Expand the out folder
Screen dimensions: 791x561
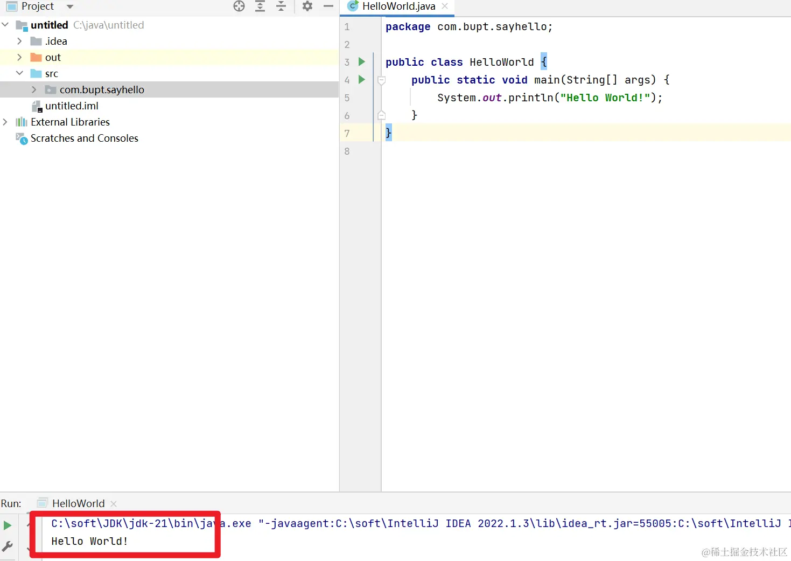click(20, 57)
